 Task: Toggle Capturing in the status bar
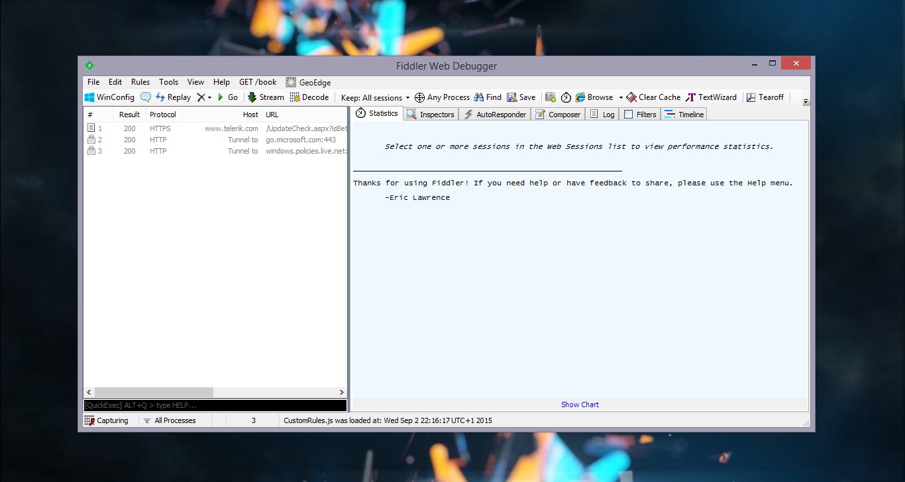108,420
